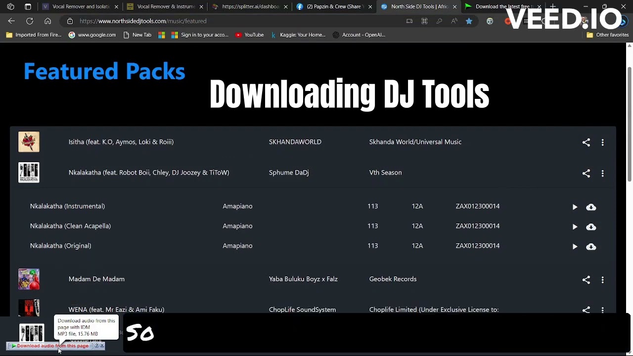The image size is (633, 356).
Task: Download the Nkalakatha (Original) file
Action: tap(591, 247)
